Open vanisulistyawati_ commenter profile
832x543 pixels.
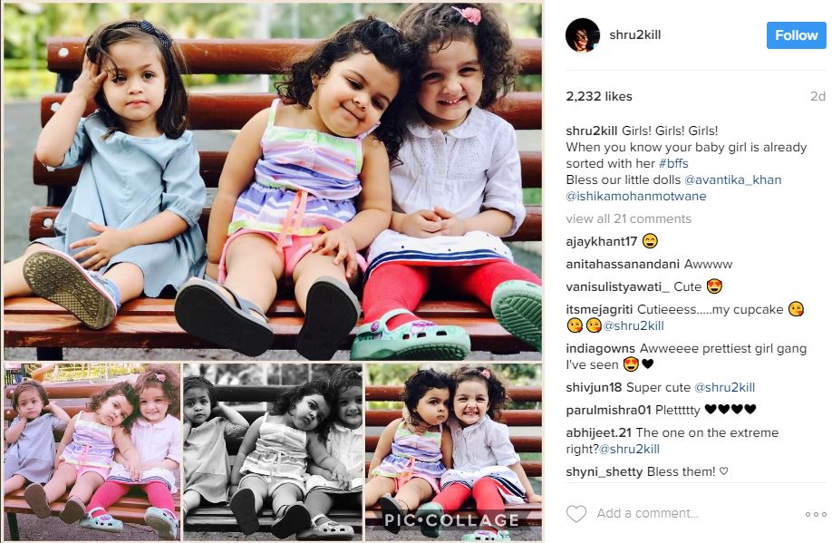(617, 287)
